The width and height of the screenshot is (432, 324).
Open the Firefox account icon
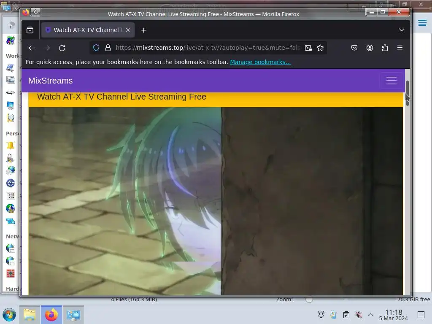click(x=370, y=48)
